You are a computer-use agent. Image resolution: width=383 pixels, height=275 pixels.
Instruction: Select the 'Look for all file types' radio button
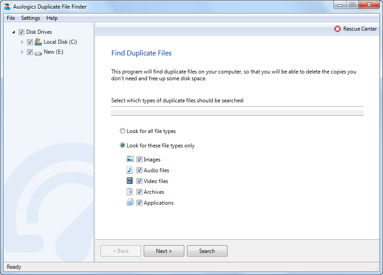(123, 131)
